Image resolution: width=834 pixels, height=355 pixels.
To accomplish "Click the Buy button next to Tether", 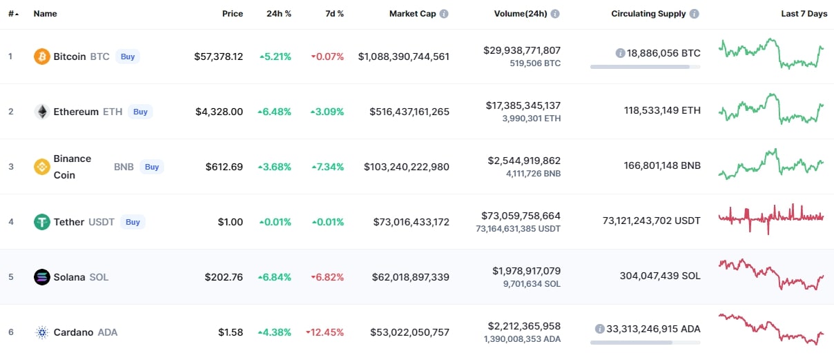I will (133, 222).
